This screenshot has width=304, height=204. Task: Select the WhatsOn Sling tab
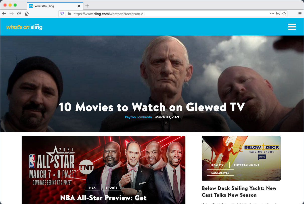coord(55,6)
